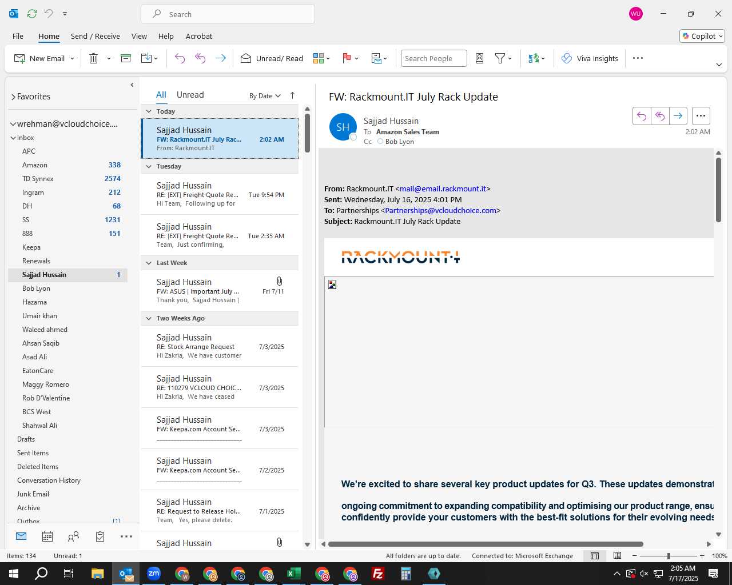
Task: Switch to Reading view in status bar
Action: [x=617, y=556]
